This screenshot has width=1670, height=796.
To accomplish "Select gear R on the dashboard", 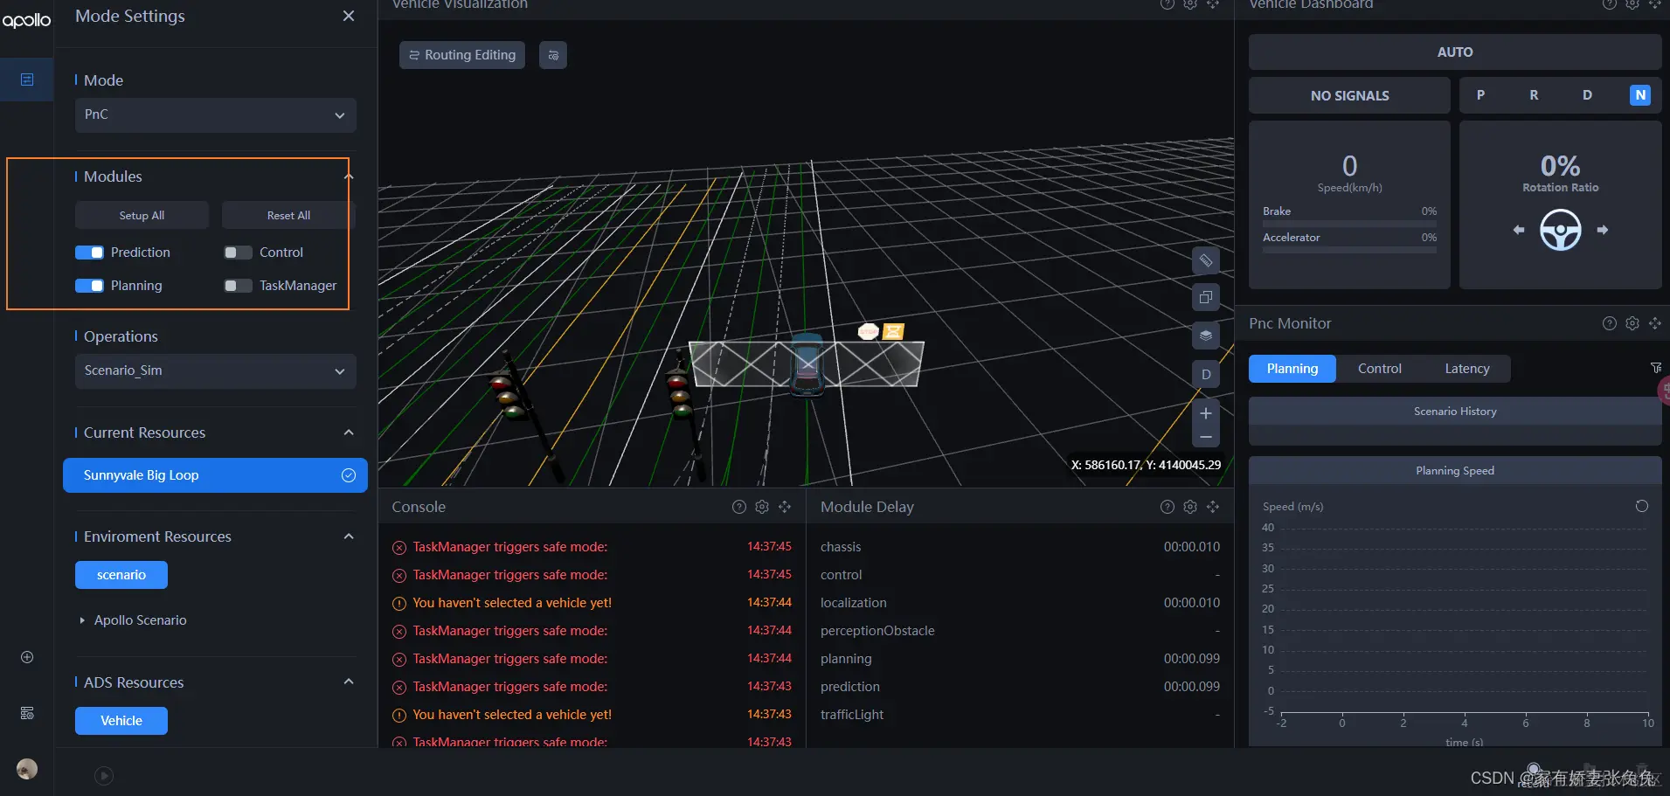I will click(x=1534, y=95).
